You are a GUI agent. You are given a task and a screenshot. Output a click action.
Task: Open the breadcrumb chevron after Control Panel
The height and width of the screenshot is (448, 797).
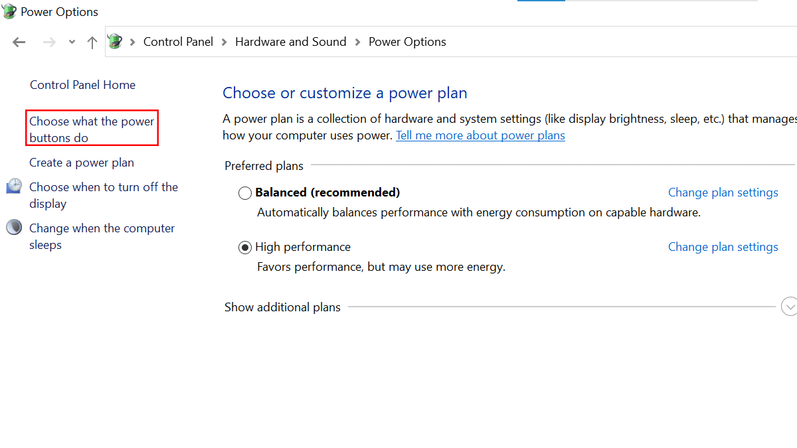pyautogui.click(x=224, y=42)
